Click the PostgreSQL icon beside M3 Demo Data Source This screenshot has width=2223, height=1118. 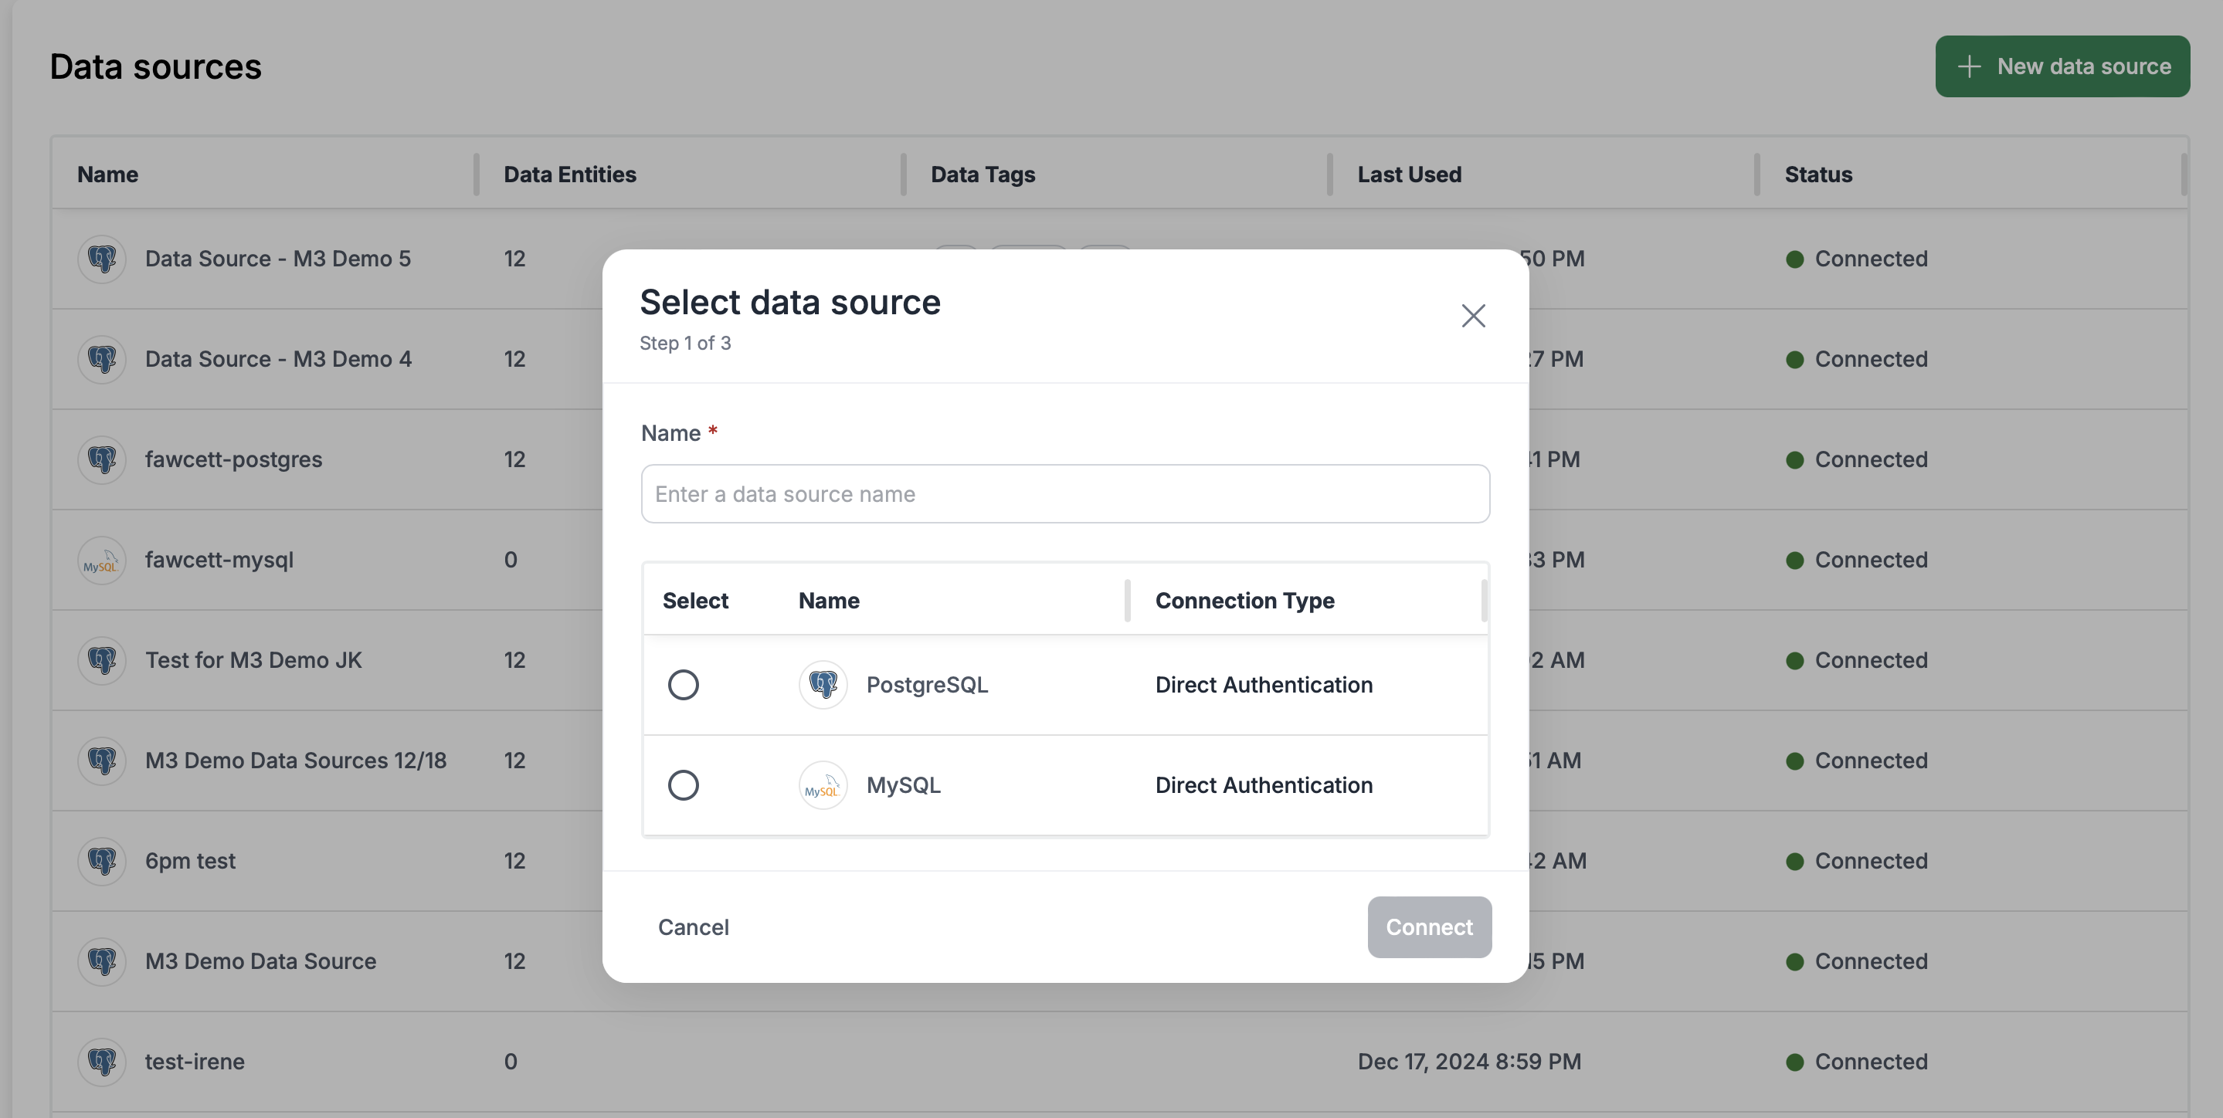tap(101, 961)
